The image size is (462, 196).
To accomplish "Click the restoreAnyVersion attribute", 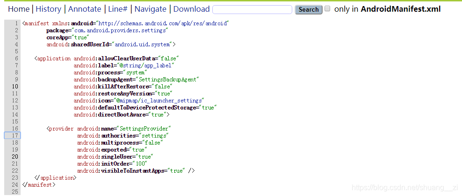I will pos(125,94).
